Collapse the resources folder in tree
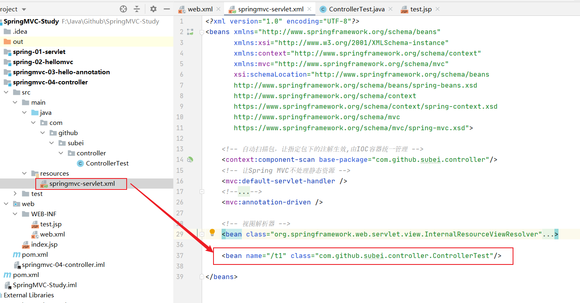This screenshot has width=580, height=303. click(25, 174)
